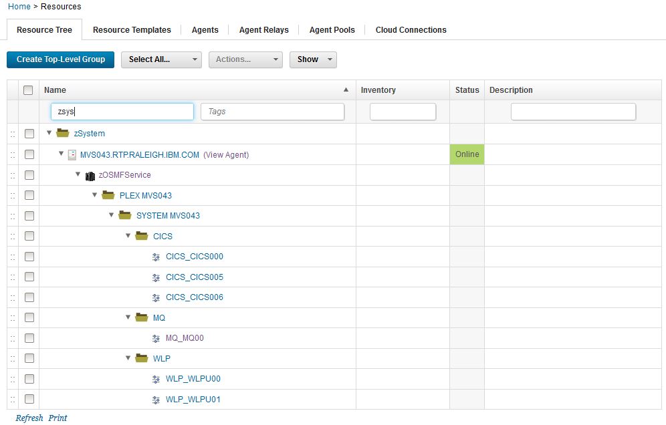Click the WLP folder icon
This screenshot has width=666, height=425.
(x=141, y=359)
